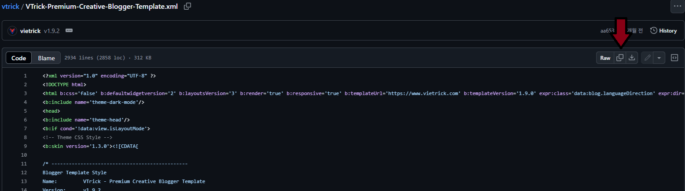Select line number 7
This screenshot has width=685, height=191.
(26, 129)
